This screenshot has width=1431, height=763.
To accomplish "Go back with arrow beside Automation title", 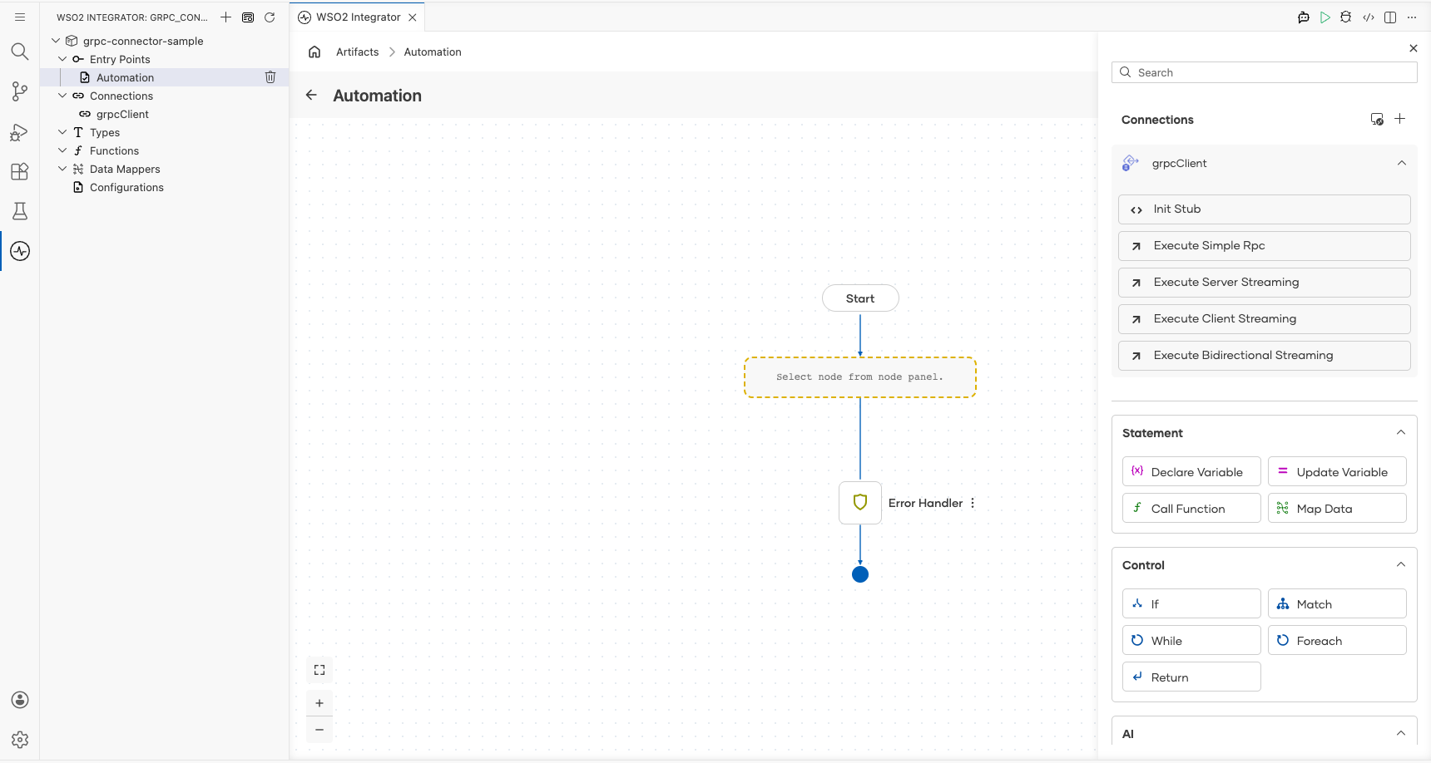I will tap(311, 95).
